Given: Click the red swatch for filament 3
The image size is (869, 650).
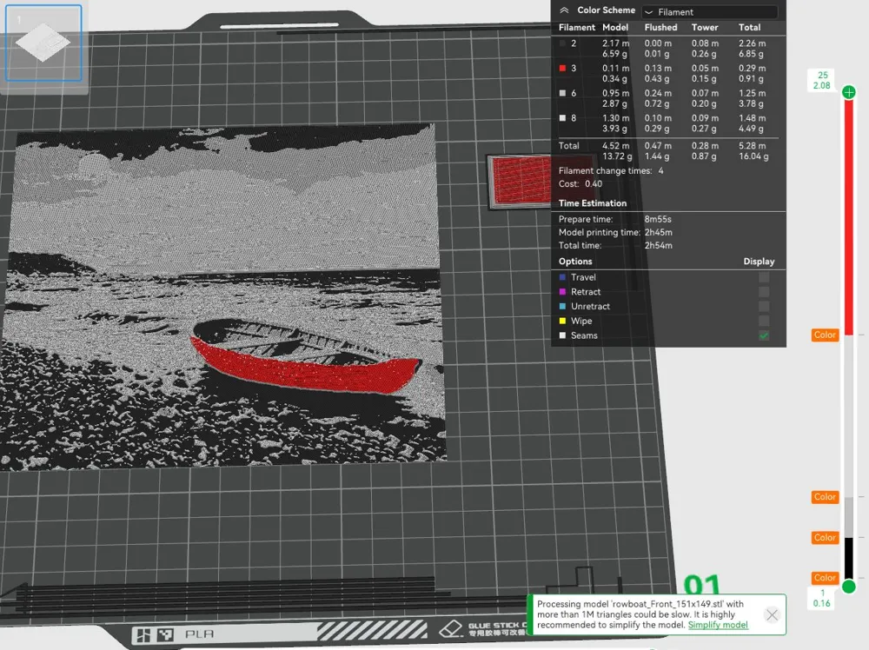Looking at the screenshot, I should pos(562,68).
